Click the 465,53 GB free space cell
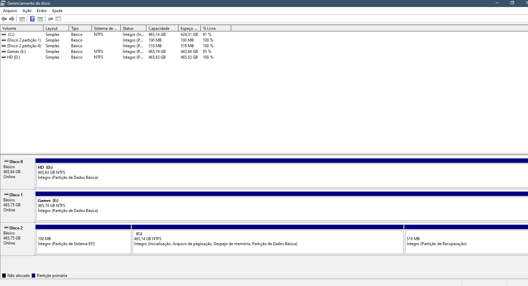Viewport: 528px width, 286px height. (x=189, y=57)
